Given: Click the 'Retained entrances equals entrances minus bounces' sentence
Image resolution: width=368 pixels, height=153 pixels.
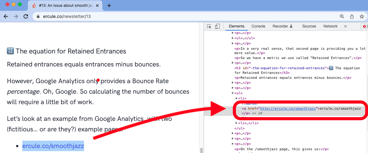Looking at the screenshot, I should click(x=84, y=64).
